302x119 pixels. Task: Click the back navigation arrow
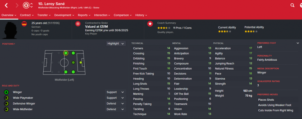click(6, 5)
